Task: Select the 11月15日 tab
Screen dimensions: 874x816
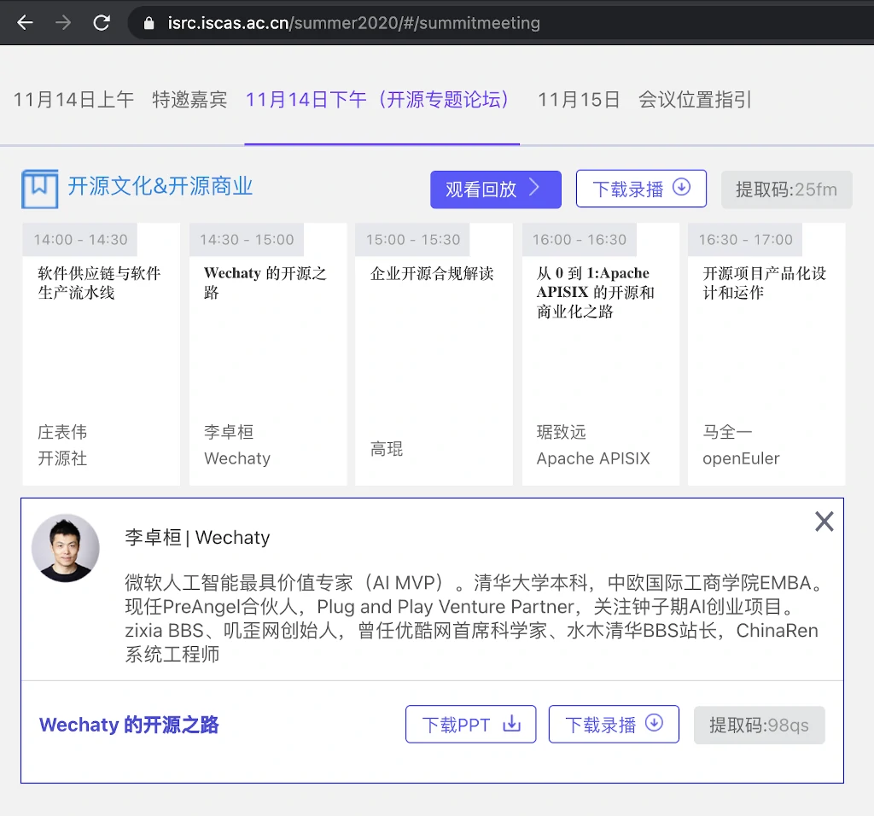Action: pyautogui.click(x=578, y=100)
